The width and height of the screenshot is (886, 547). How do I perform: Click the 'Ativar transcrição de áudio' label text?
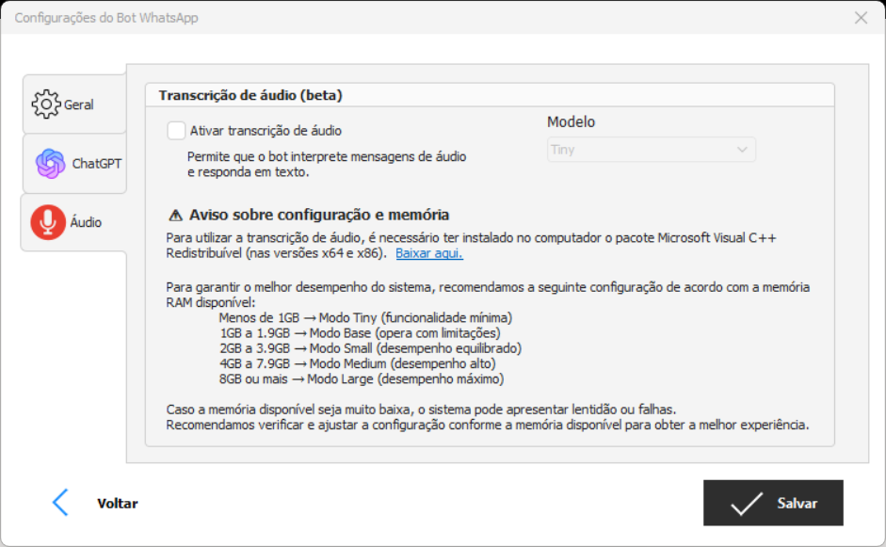(266, 131)
